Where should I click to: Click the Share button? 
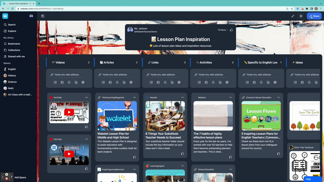[x=314, y=16]
